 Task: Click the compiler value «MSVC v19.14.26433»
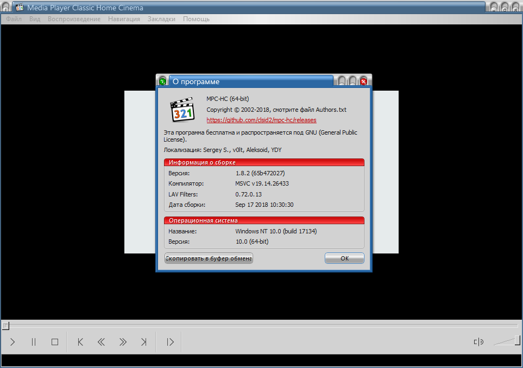262,183
